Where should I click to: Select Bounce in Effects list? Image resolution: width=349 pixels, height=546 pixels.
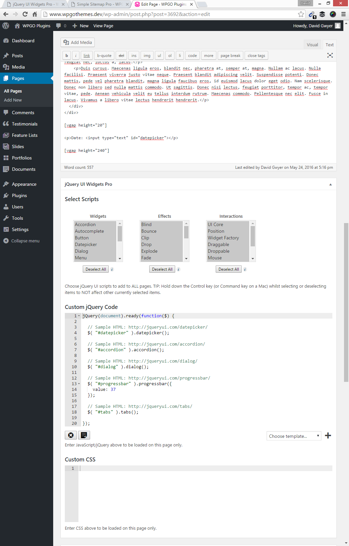(x=162, y=231)
